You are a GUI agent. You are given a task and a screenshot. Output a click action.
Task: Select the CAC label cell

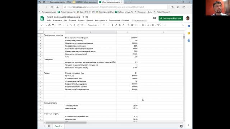[x=91, y=57]
